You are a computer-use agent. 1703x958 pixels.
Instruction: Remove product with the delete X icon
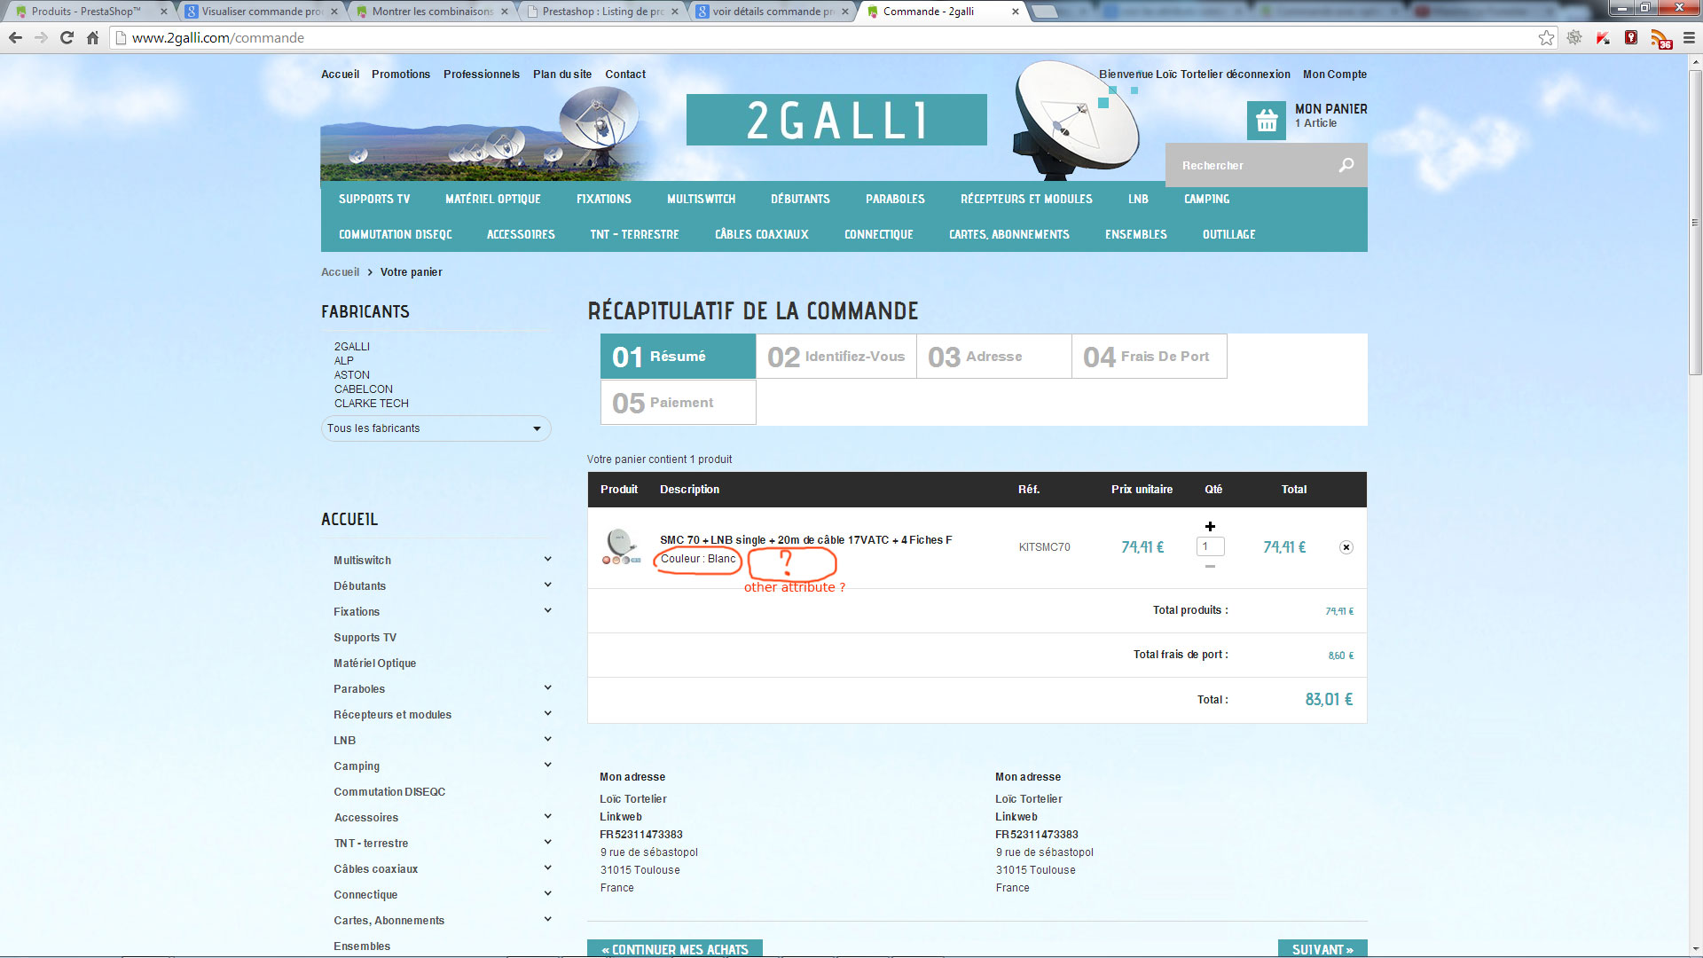[x=1346, y=547]
